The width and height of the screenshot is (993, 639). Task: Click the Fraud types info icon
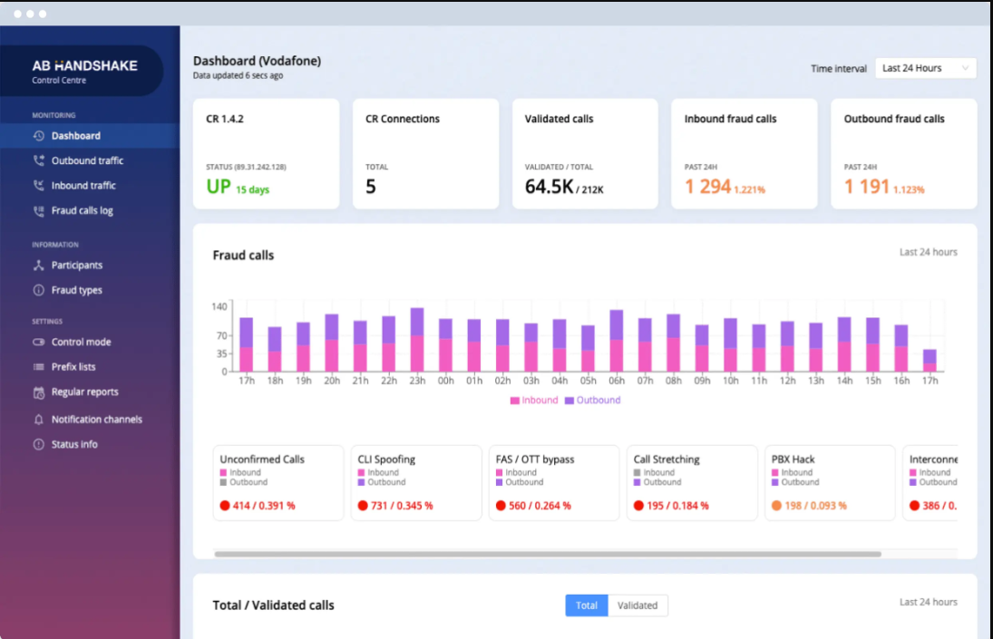39,290
